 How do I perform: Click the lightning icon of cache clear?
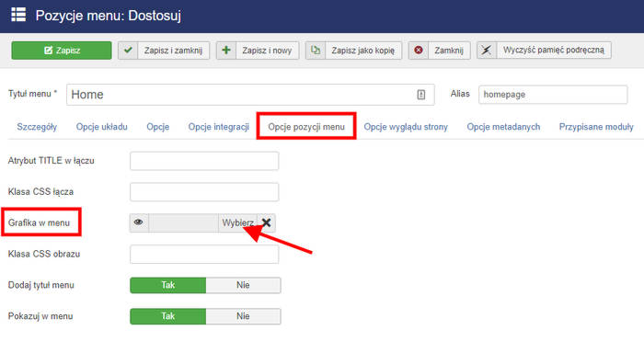(487, 51)
